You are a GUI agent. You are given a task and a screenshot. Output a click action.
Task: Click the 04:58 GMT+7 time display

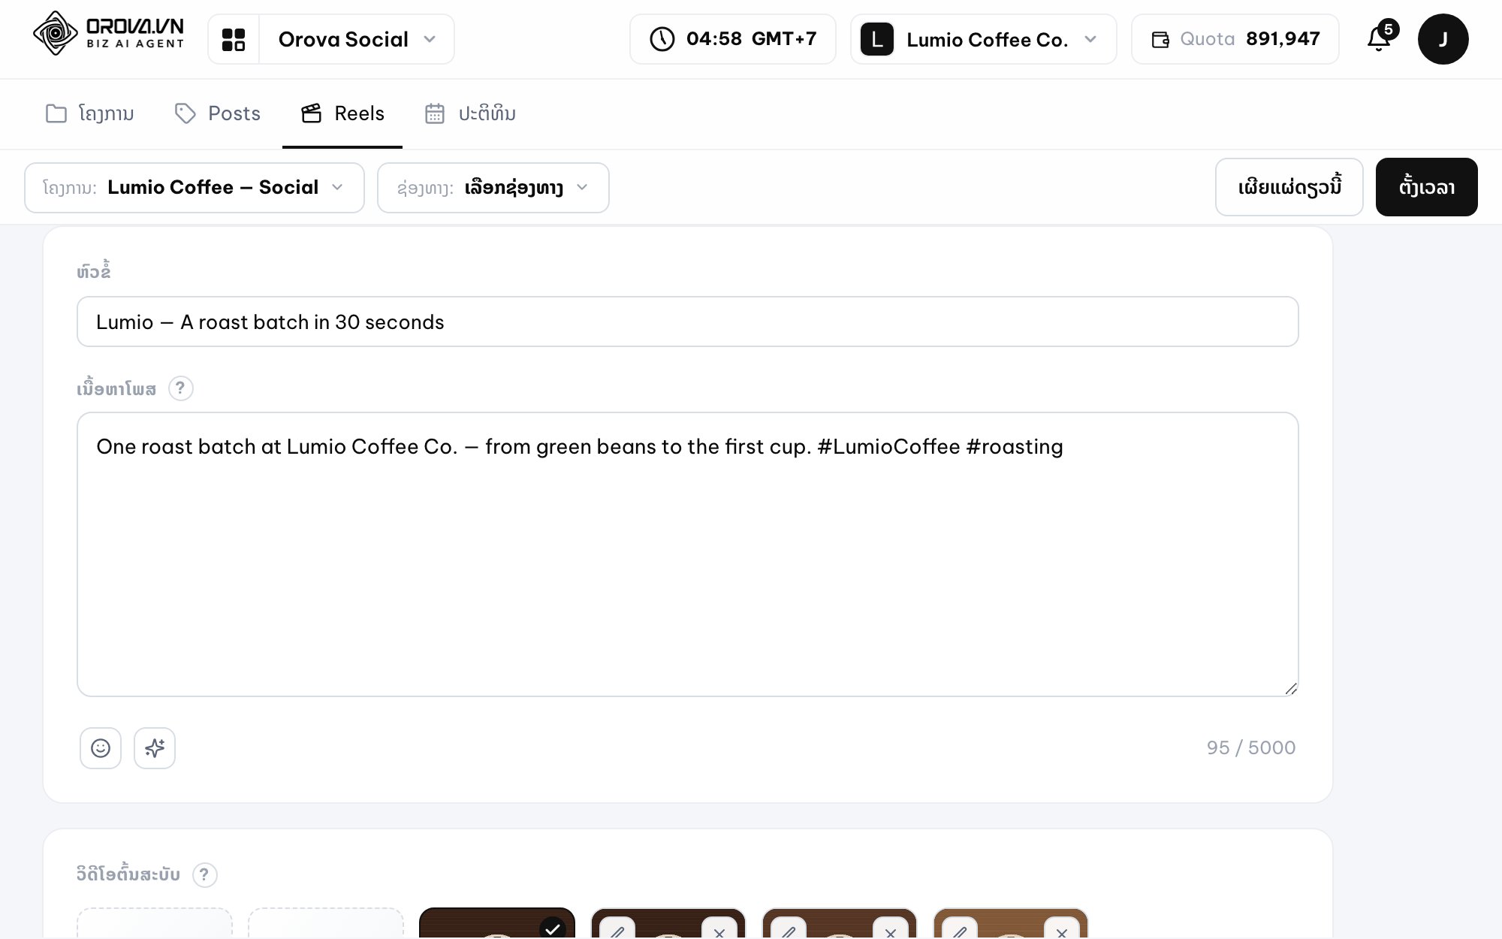tap(733, 39)
